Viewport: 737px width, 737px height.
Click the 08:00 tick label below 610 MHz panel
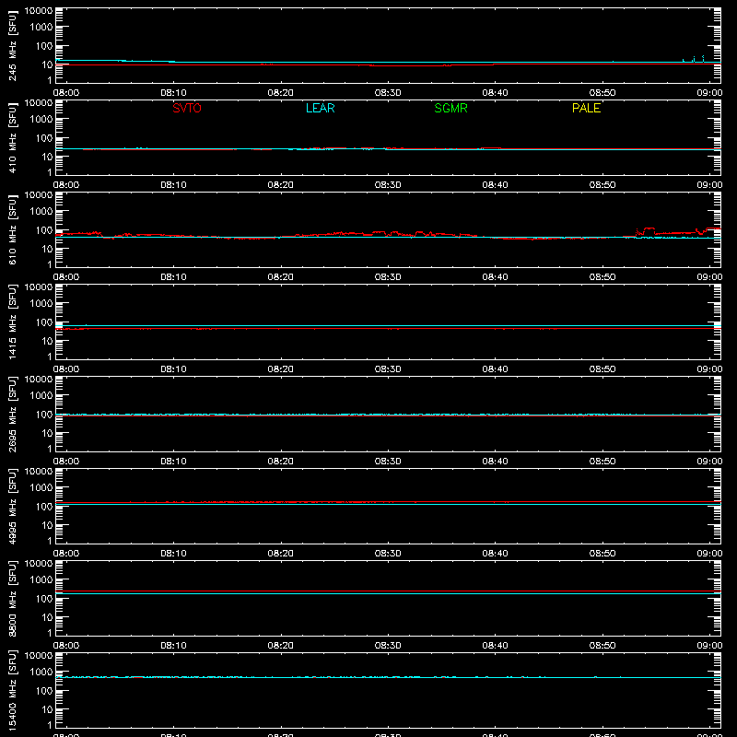[66, 277]
